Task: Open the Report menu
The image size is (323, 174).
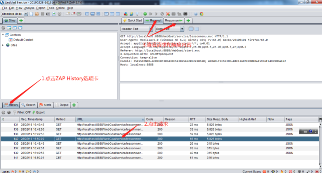Action: [x=41, y=8]
